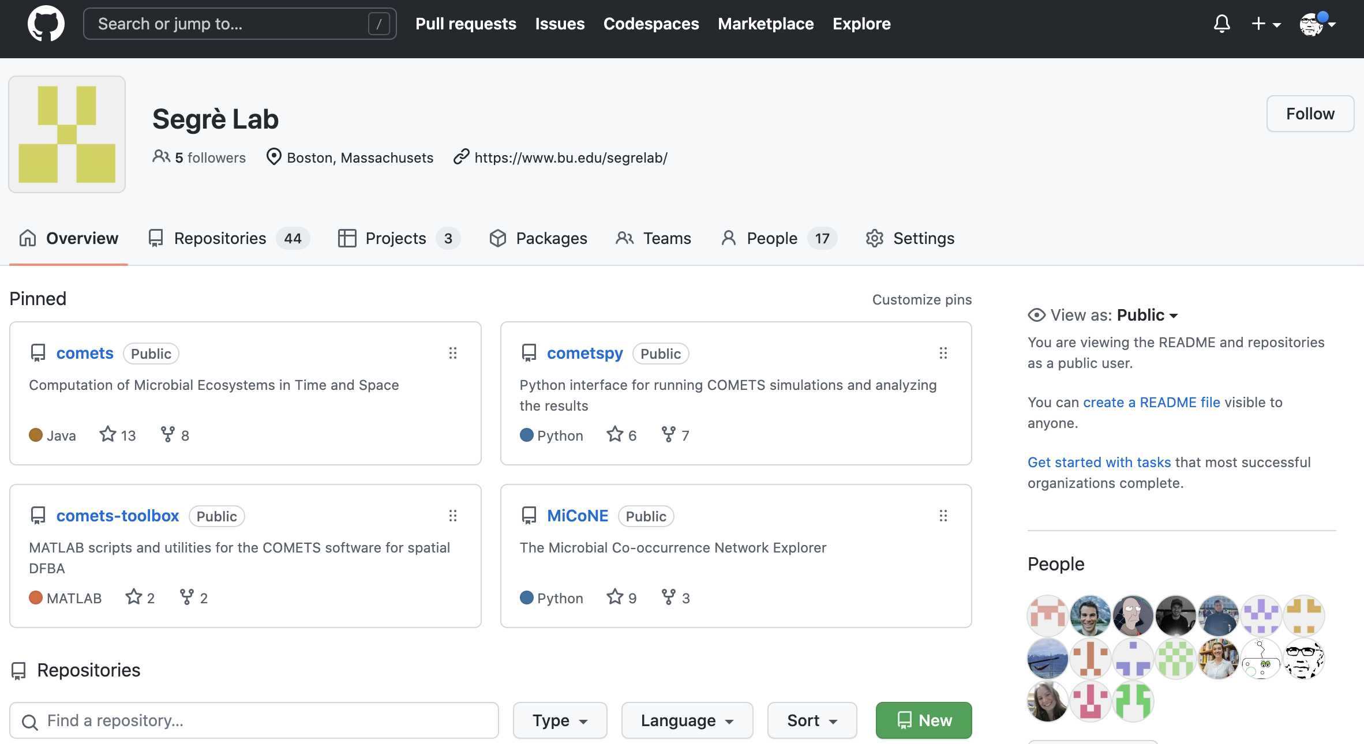Open the black-and-white glasses sketch avatar
This screenshot has height=744, width=1364.
1303,658
